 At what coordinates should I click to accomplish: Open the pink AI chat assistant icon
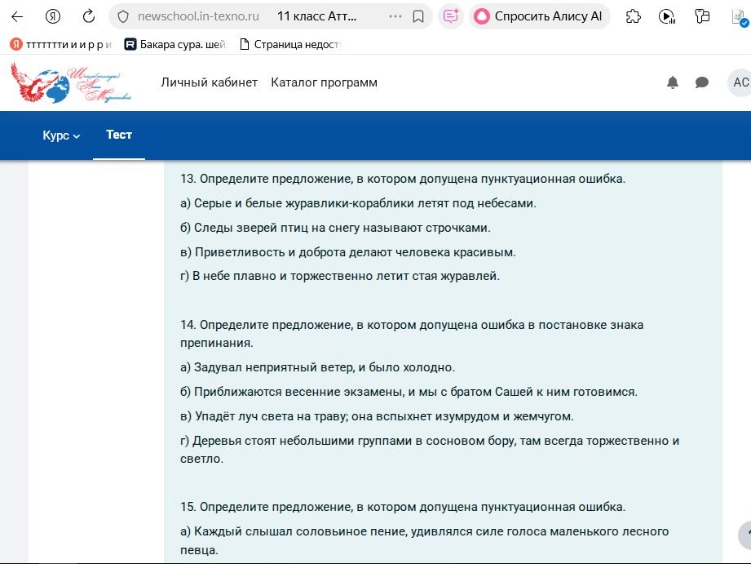click(451, 17)
